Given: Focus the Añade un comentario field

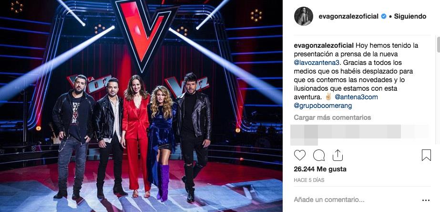Looking at the screenshot, I should (329, 200).
